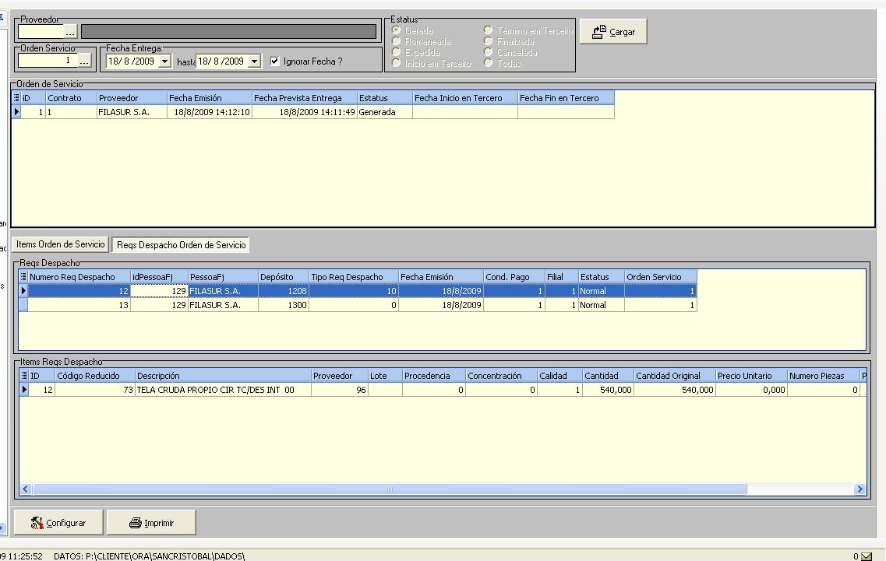Viewport: 886px width, 561px height.
Task: Click the Orden de Servicio grid selector icon
Action: [x=16, y=98]
